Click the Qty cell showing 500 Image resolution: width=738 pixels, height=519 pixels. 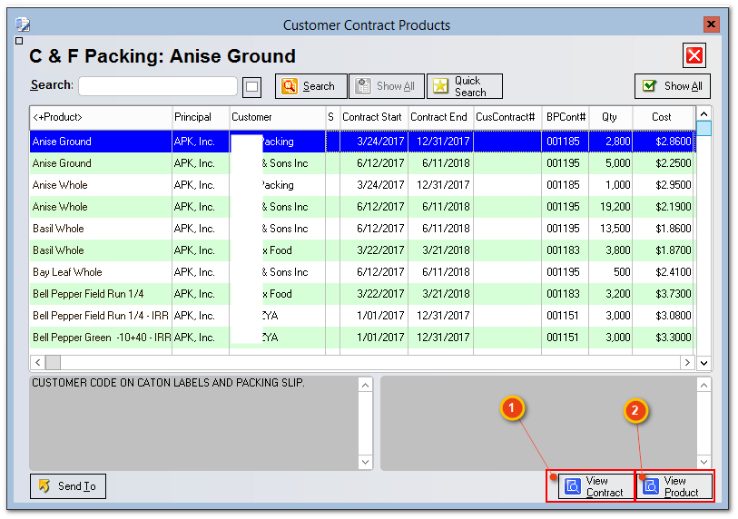point(610,272)
